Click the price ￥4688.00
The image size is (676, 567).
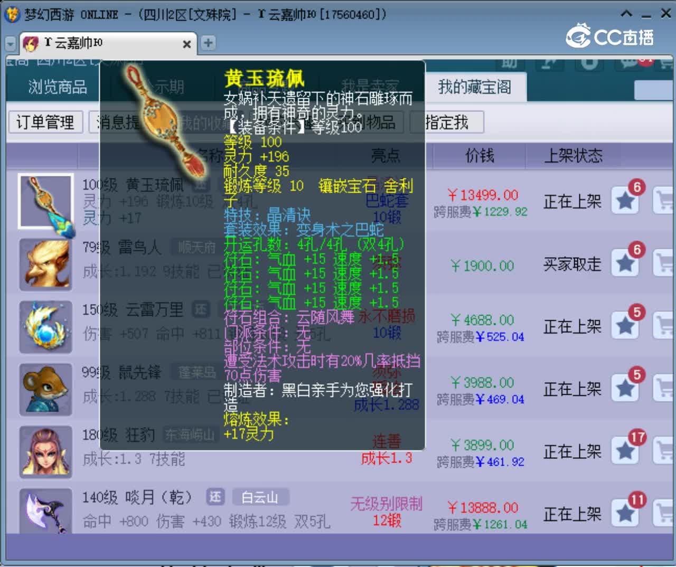pos(483,320)
